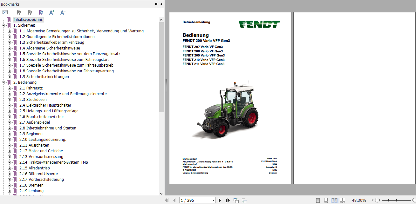The width and height of the screenshot is (416, 204).
Task: Increase bookmark text size with A+ icon
Action: (52, 12)
